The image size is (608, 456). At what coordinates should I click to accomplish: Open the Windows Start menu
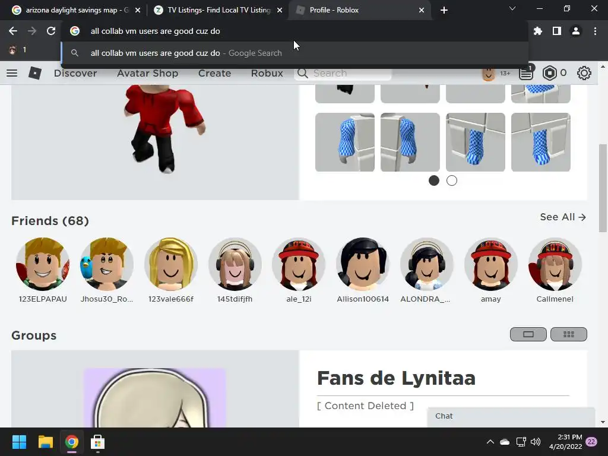(x=19, y=442)
